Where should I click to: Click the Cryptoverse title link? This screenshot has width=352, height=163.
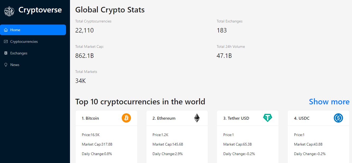pyautogui.click(x=40, y=10)
